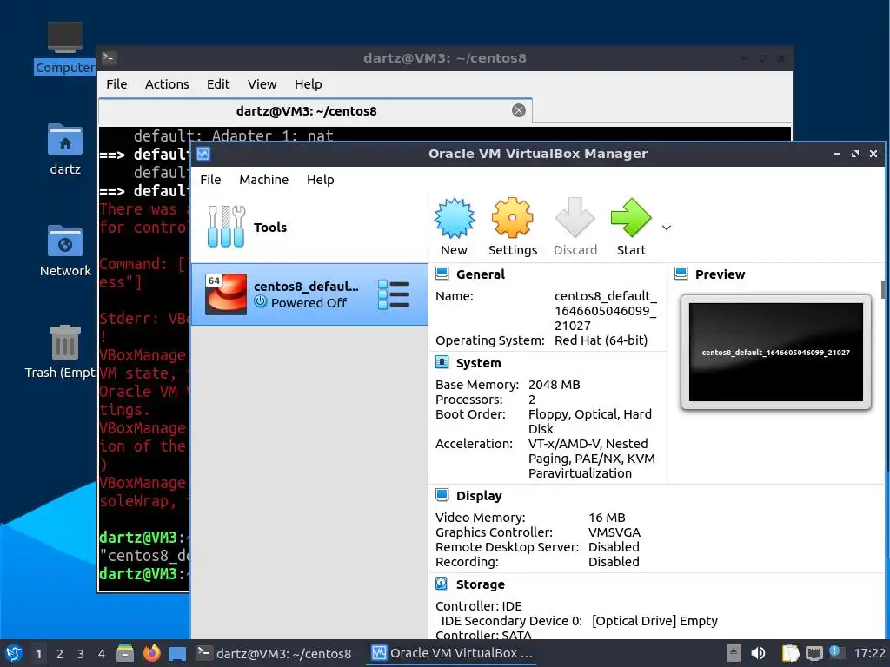Click the Preview section header
The image size is (890, 667).
[x=720, y=274]
